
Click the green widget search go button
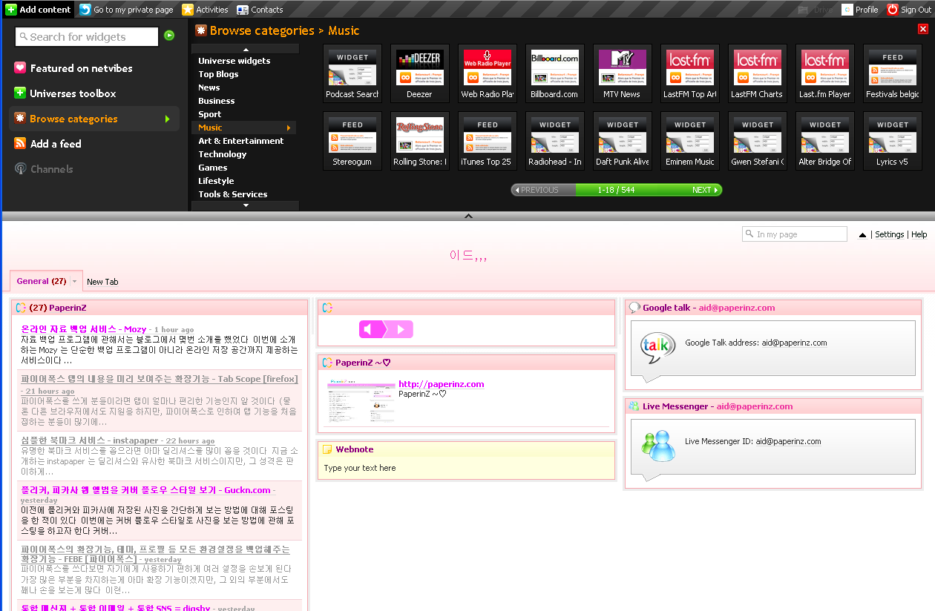click(169, 36)
